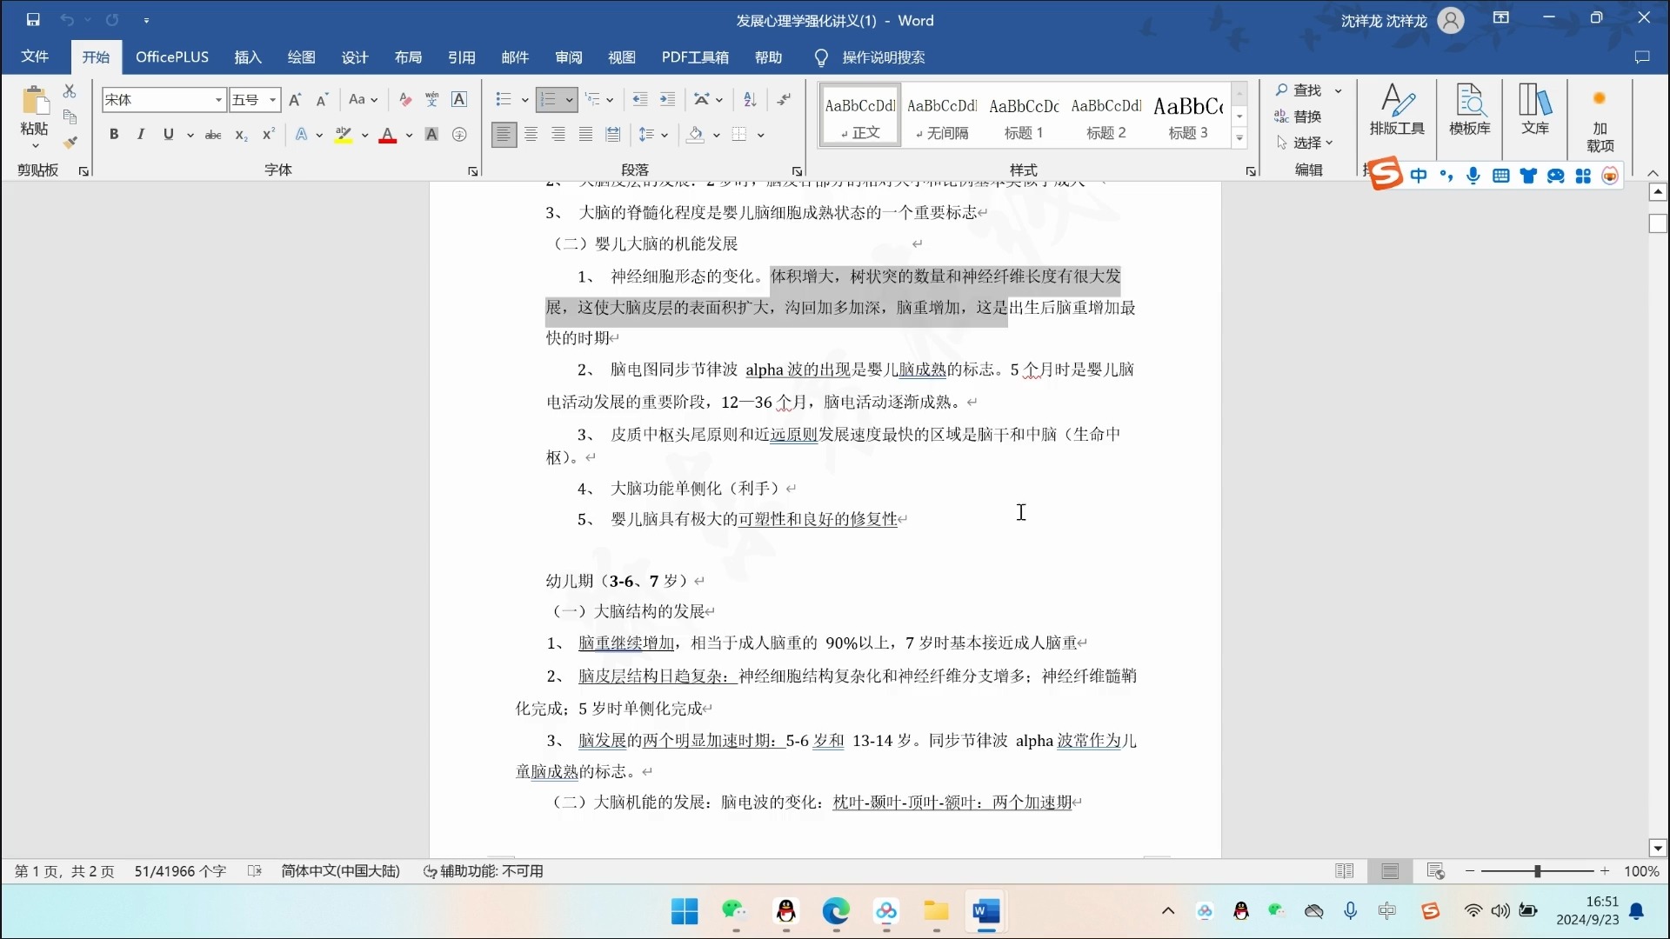
Task: Click the Sogou soft keyboard icon
Action: click(x=1500, y=176)
